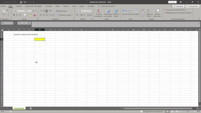Image resolution: width=201 pixels, height=113 pixels.
Task: Click the Percent style icon
Action: (x=81, y=15)
